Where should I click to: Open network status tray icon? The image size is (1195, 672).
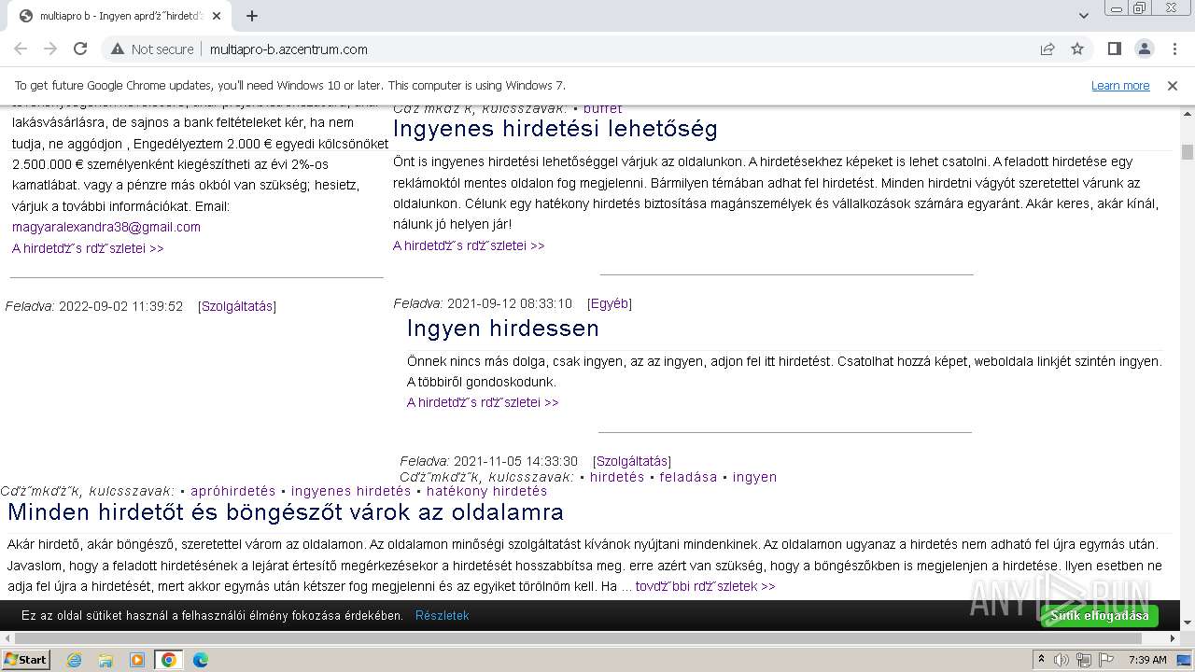[1083, 660]
